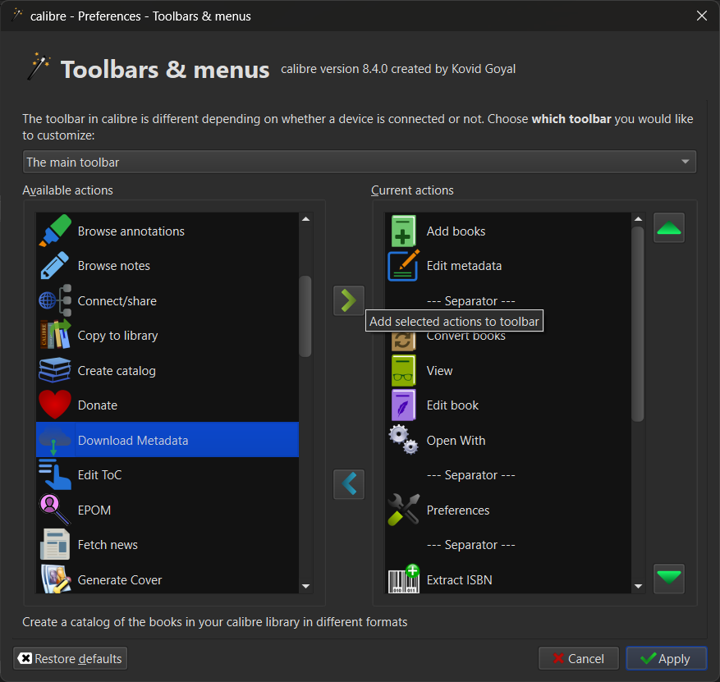Apply the toolbar changes
The height and width of the screenshot is (682, 720).
[x=667, y=658]
